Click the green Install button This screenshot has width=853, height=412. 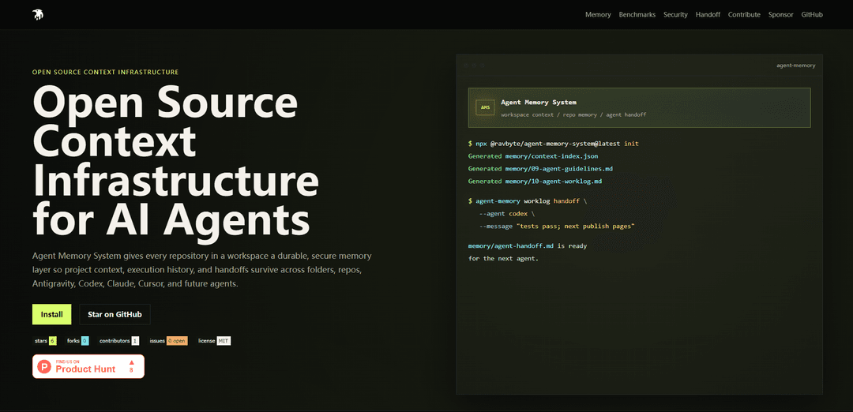(x=51, y=314)
